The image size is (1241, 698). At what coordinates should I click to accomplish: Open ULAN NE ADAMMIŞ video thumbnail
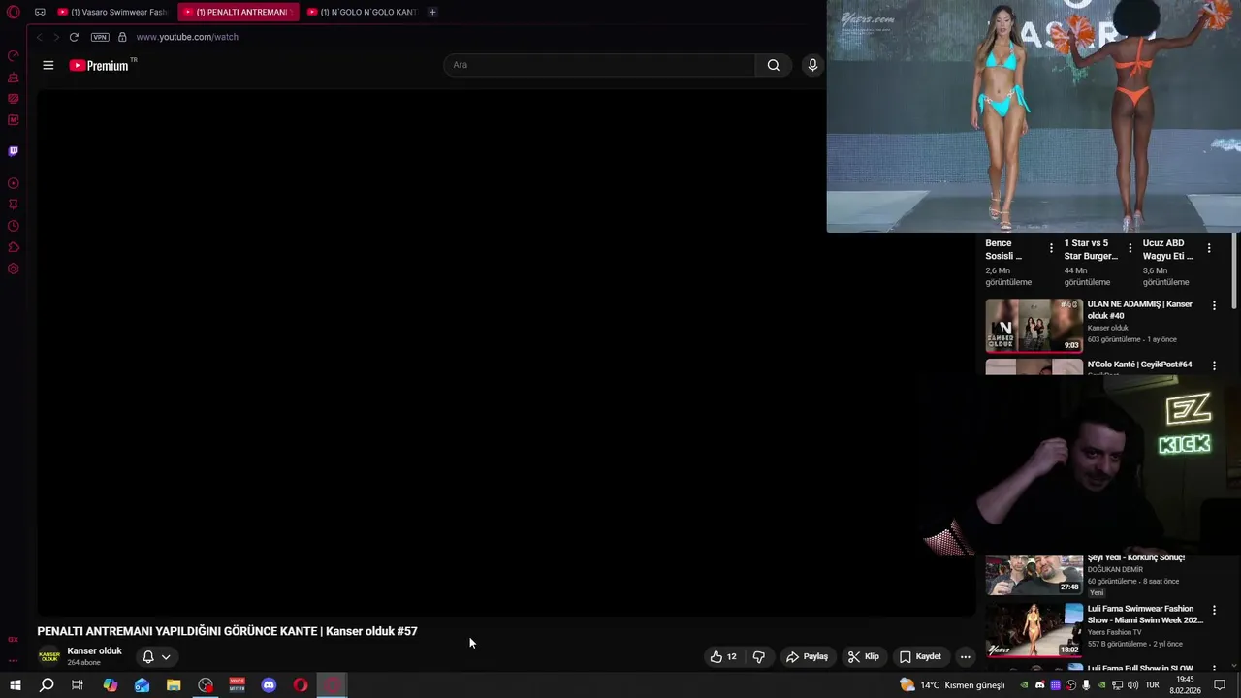tap(1034, 325)
